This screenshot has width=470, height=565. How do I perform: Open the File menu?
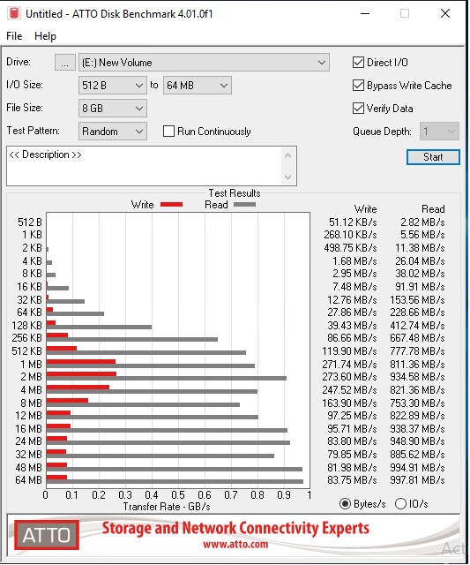[x=14, y=36]
